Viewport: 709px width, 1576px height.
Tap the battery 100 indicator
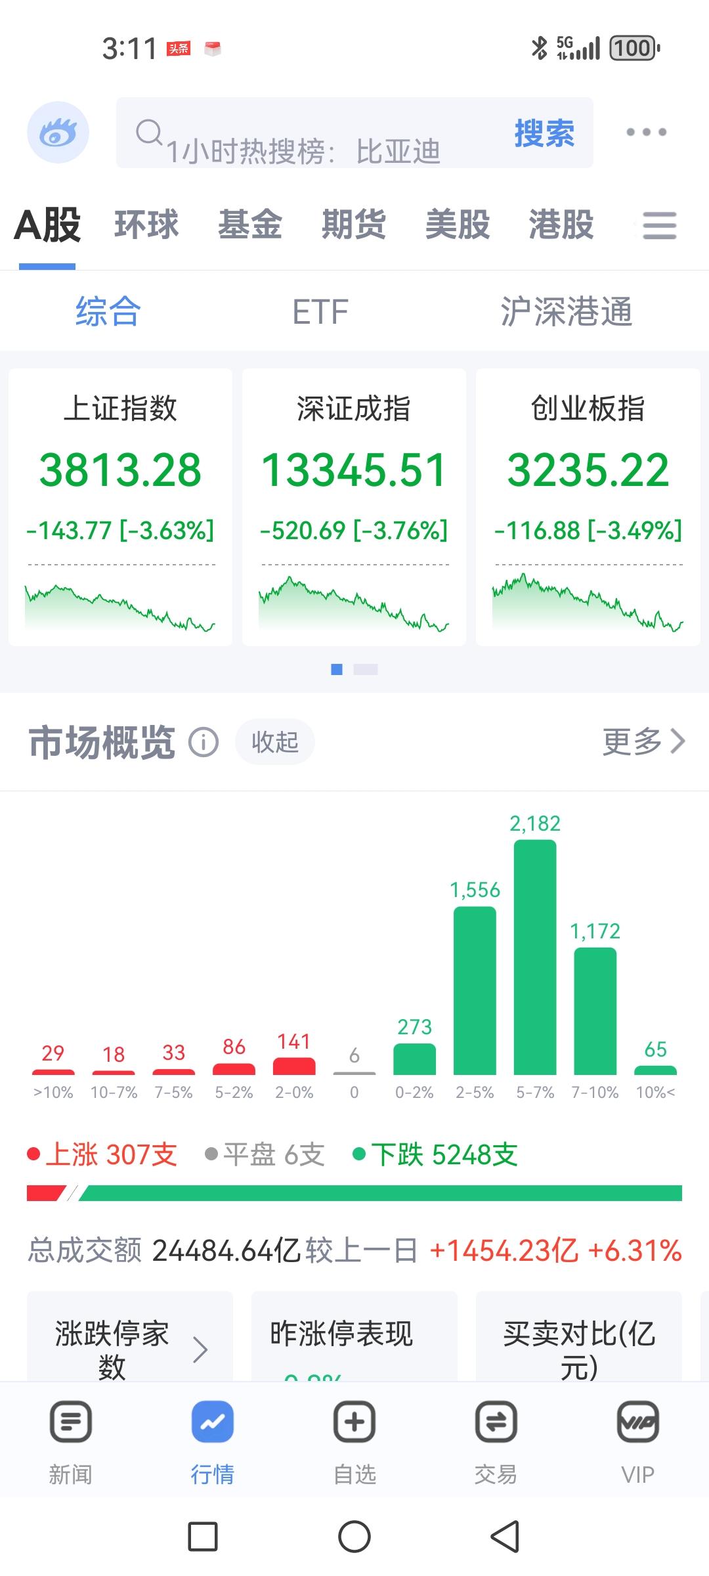tap(635, 48)
